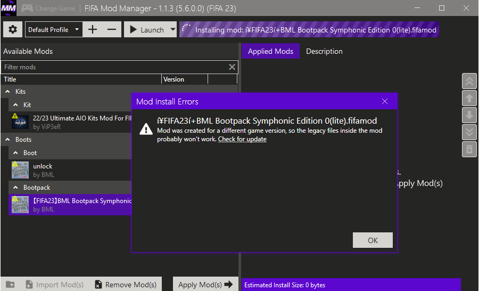Delete applied mod with trash icon
The width and height of the screenshot is (479, 291).
coord(469,150)
